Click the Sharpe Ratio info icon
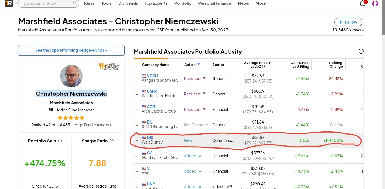This screenshot has width=385, height=189. pos(112,141)
